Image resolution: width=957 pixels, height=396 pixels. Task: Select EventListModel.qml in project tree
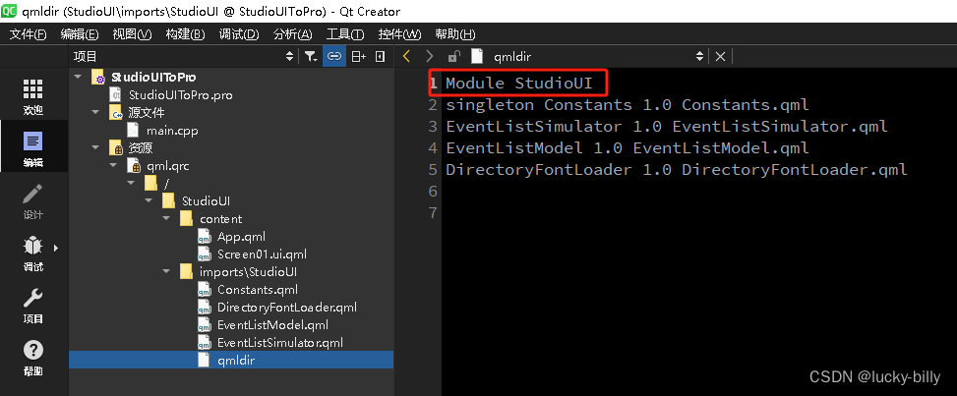[x=272, y=325]
